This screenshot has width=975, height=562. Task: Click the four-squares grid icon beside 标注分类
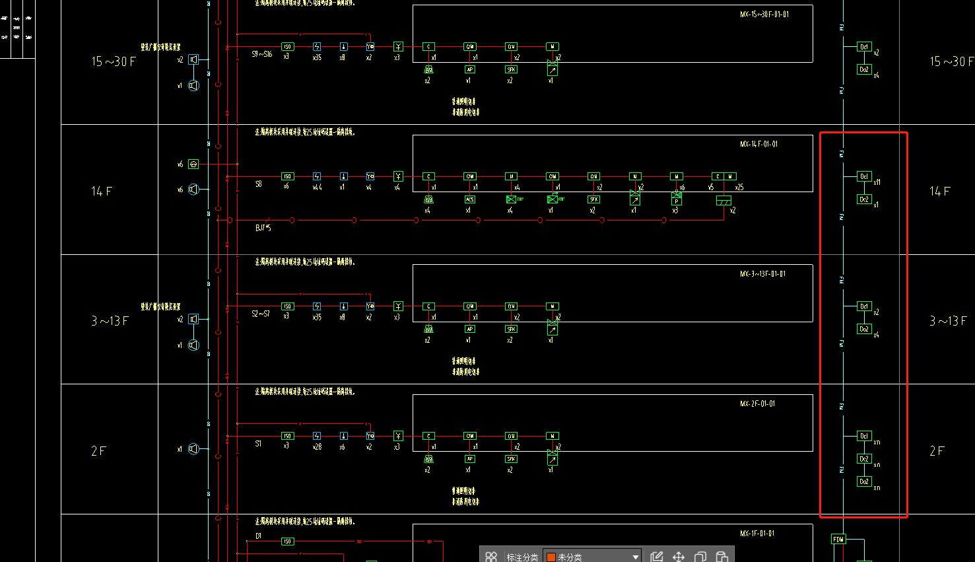pos(490,557)
